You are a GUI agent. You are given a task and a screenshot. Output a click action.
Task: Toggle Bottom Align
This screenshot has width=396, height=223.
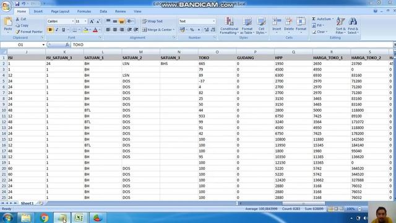pyautogui.click(x=121, y=21)
